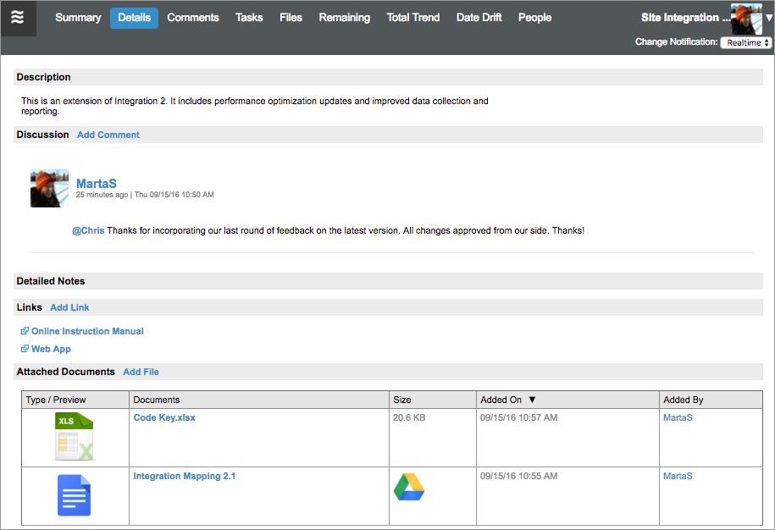Toggle Added On column sort arrow

532,400
